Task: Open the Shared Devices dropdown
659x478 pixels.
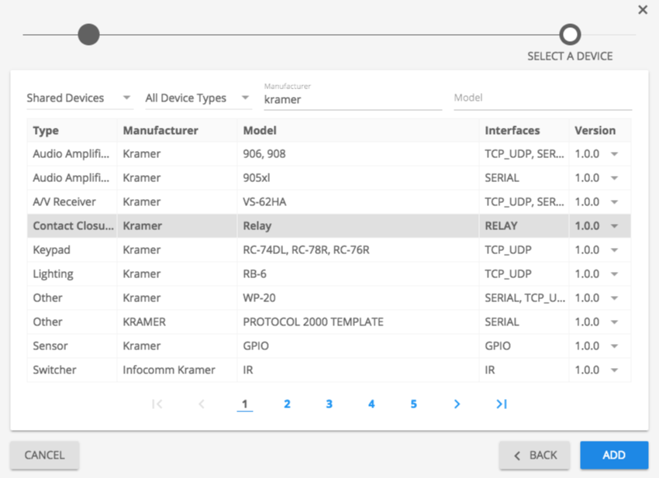Action: tap(79, 98)
